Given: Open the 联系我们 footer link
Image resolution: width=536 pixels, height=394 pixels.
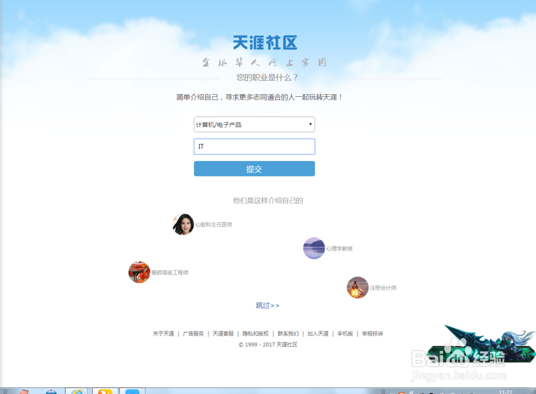Looking at the screenshot, I should click(288, 334).
